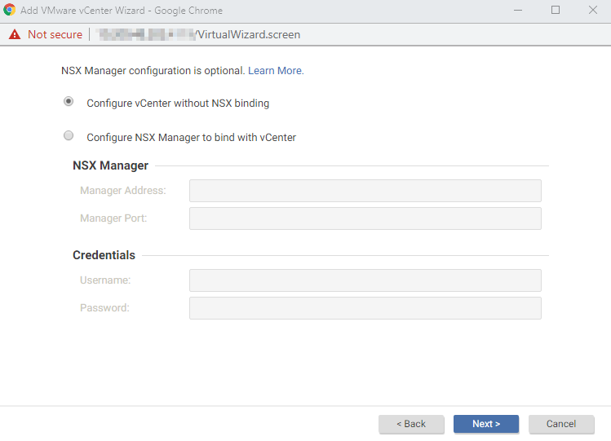Click the Manager Port input field
The height and width of the screenshot is (441, 611).
coord(365,218)
